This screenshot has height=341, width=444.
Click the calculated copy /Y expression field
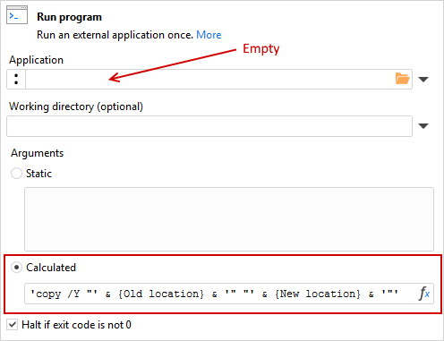coord(221,294)
